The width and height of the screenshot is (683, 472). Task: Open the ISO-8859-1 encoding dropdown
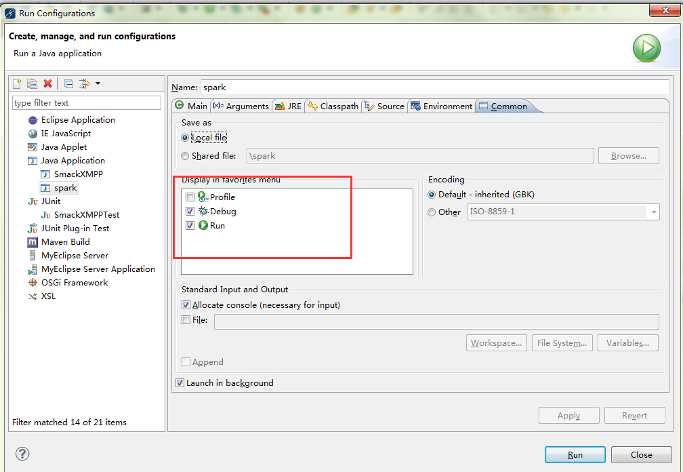coord(653,212)
